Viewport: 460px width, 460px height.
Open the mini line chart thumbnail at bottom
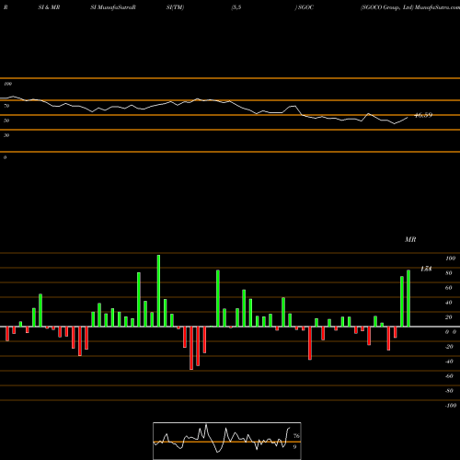coord(227,441)
